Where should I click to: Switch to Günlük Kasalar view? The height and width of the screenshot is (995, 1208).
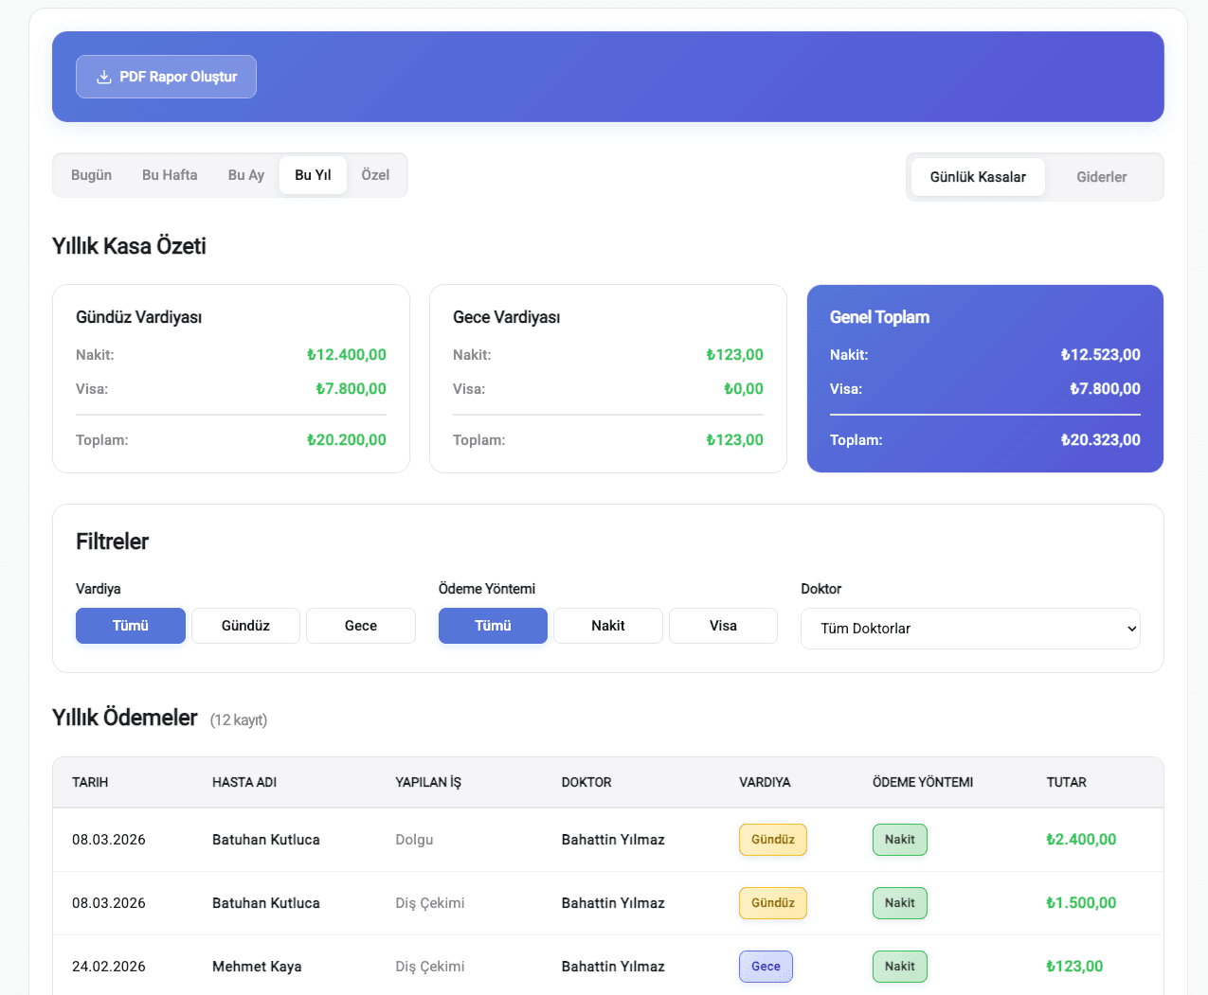coord(978,177)
